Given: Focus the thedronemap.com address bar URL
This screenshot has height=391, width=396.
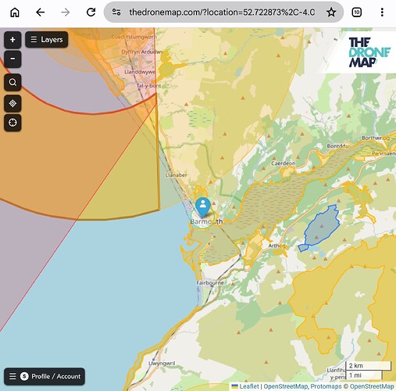Looking at the screenshot, I should point(222,13).
